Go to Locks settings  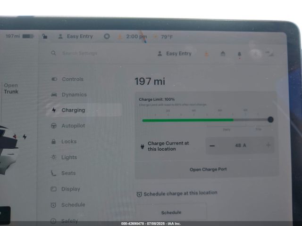coord(68,141)
